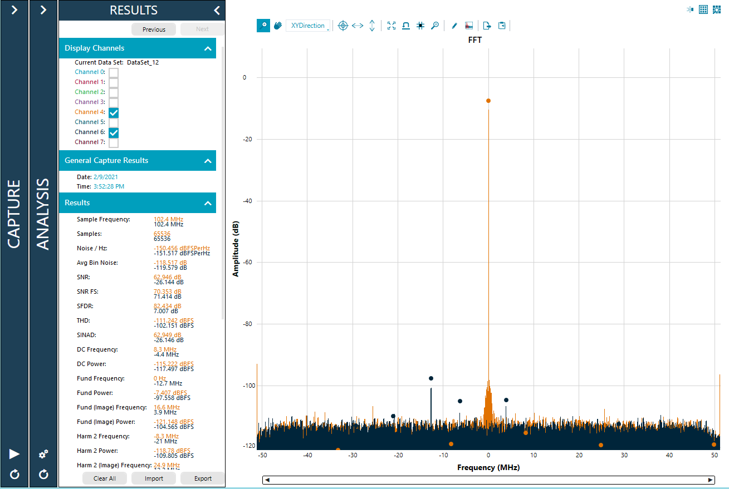Activate the pan hand tool

(277, 26)
